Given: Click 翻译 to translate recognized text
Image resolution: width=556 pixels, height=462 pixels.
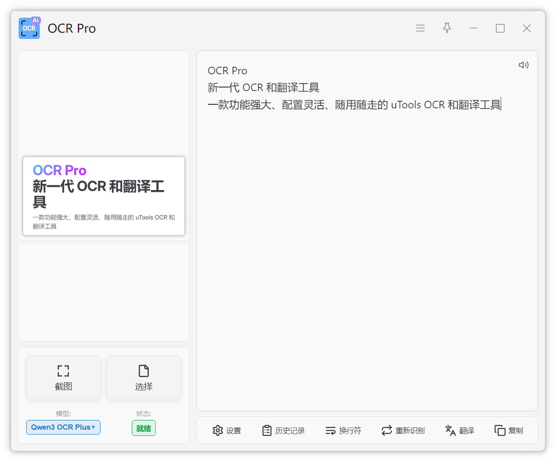Looking at the screenshot, I should tap(459, 431).
